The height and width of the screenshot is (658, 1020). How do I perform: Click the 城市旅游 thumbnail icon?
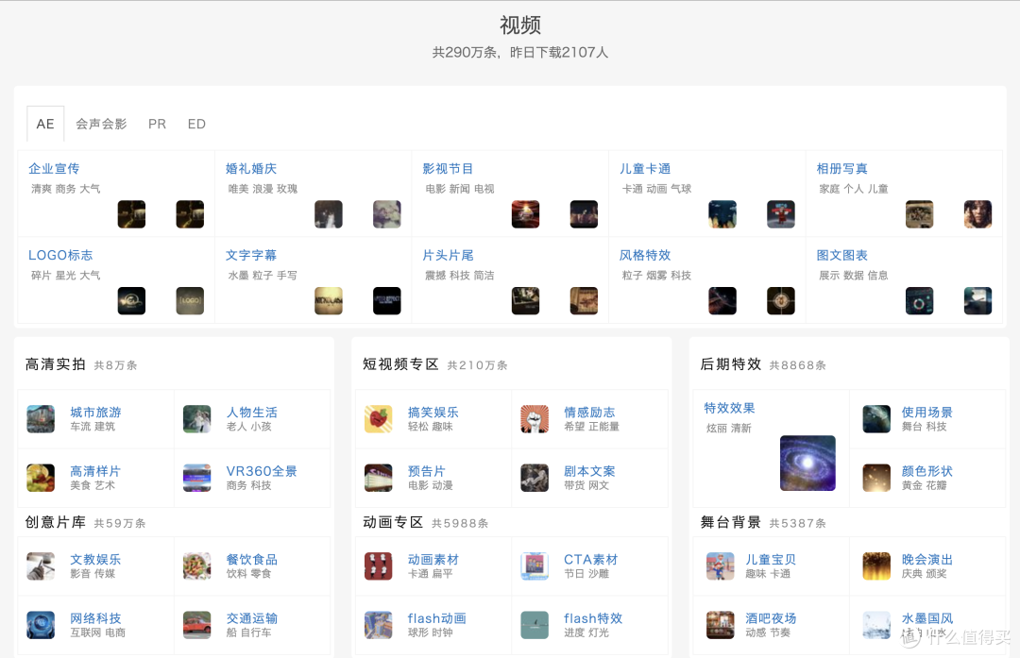(41, 419)
